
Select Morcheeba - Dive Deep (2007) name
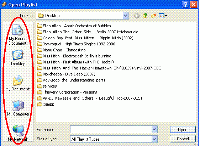pyautogui.click(x=69, y=74)
